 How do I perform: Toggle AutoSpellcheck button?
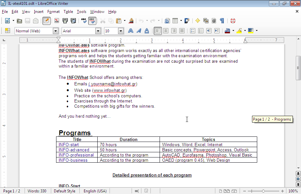coord(92,21)
